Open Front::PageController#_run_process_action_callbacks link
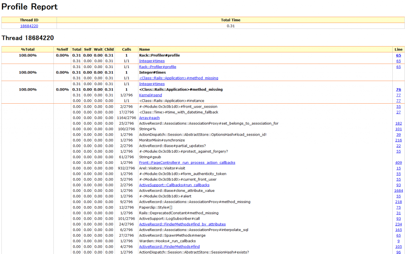 (x=187, y=163)
